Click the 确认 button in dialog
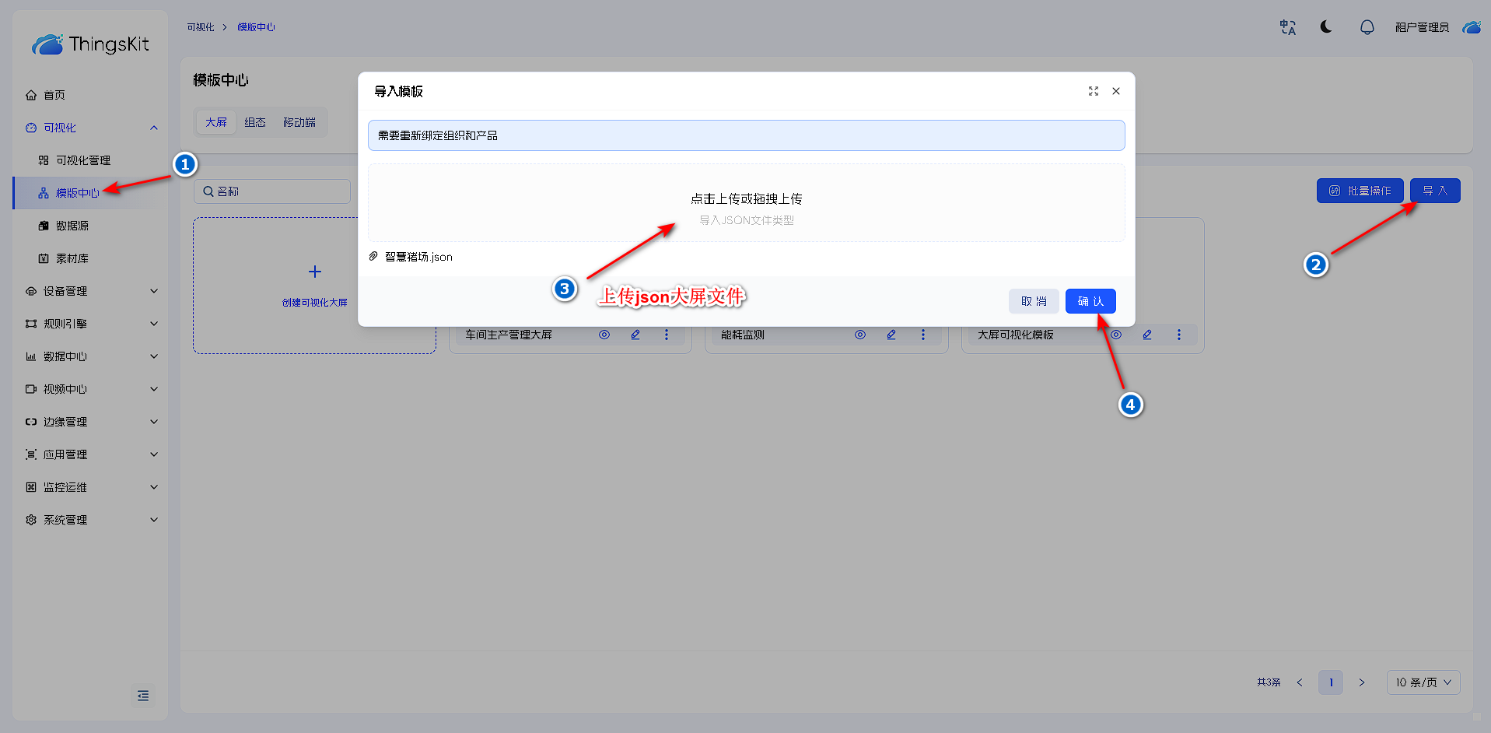Image resolution: width=1491 pixels, height=733 pixels. click(x=1090, y=301)
